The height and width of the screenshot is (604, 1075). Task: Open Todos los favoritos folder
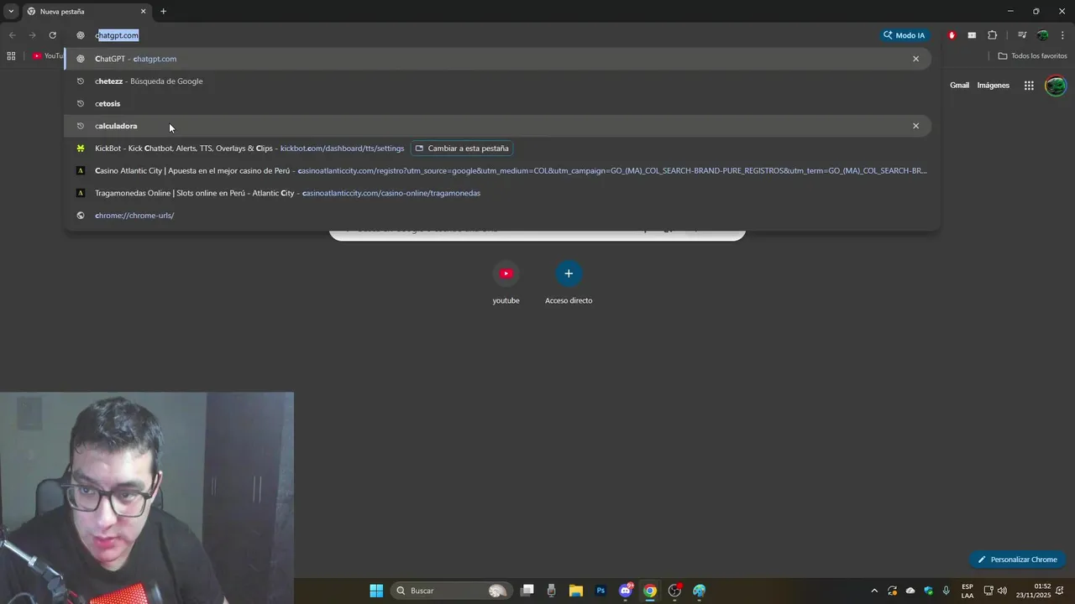(x=1032, y=56)
